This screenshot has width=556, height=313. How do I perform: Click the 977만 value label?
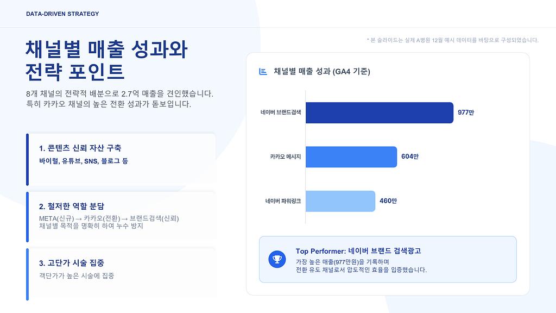tap(466, 112)
